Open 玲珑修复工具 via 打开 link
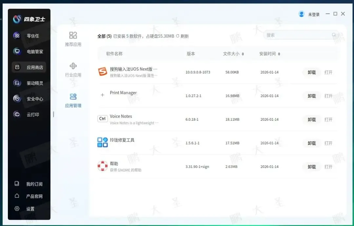Screen dimensions: 354x226 tap(328, 143)
